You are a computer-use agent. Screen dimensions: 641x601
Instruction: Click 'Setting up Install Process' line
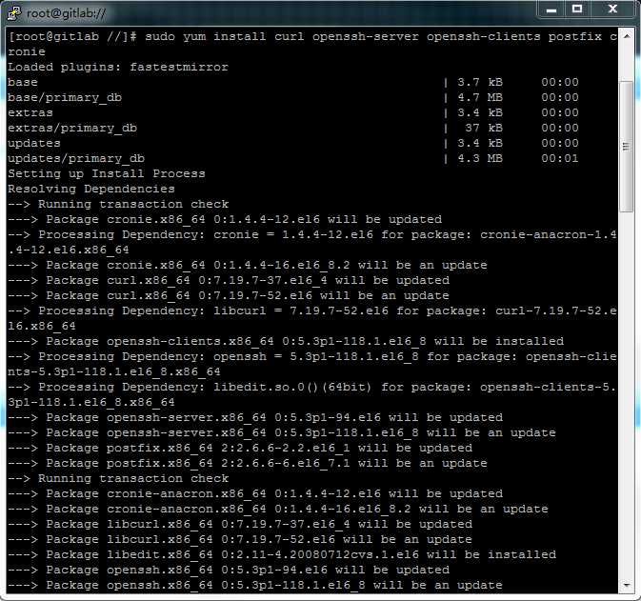click(107, 173)
